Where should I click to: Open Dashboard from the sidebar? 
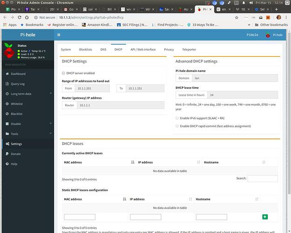(x=18, y=74)
